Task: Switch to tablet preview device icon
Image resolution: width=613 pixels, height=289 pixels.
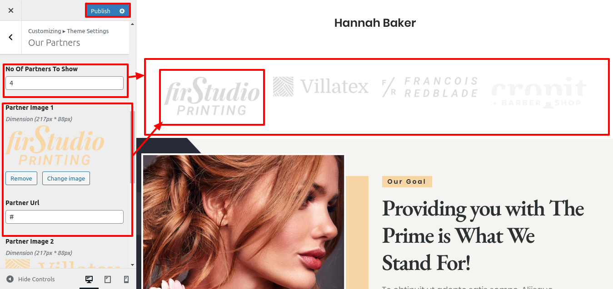Action: tap(108, 279)
